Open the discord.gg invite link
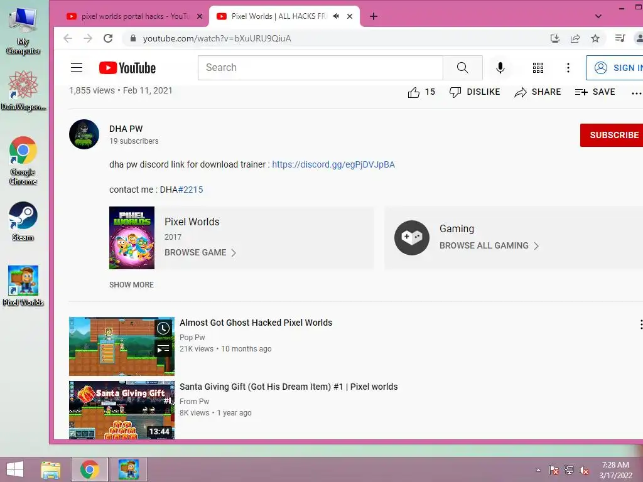Screen dimensions: 643x482 coord(333,164)
